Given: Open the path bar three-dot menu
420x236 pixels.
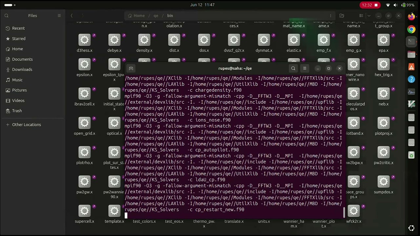Looking at the screenshot, I should pos(330,15).
